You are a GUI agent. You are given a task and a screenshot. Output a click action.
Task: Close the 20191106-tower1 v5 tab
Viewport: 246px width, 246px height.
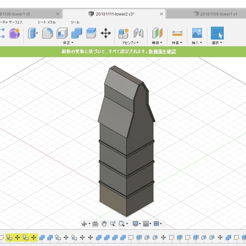tap(58, 14)
